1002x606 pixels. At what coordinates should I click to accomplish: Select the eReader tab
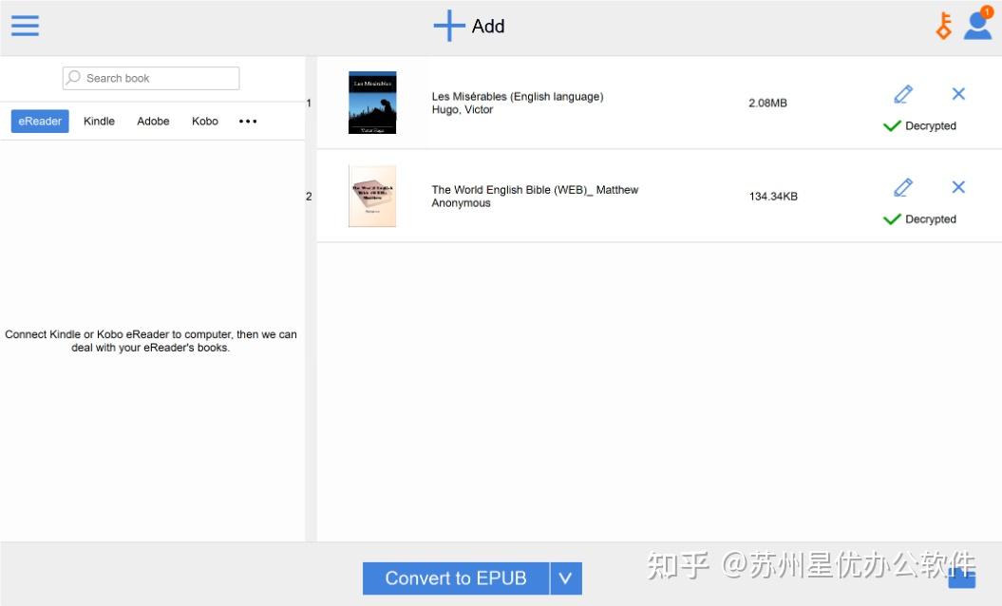(39, 121)
